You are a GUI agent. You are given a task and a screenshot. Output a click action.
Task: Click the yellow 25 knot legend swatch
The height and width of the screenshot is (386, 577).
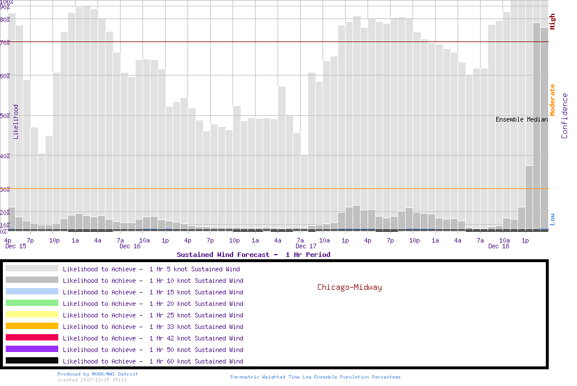[32, 315]
